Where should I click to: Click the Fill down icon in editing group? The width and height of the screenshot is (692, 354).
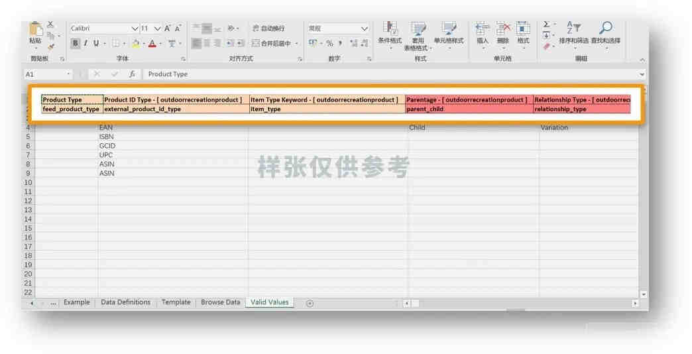pos(546,35)
